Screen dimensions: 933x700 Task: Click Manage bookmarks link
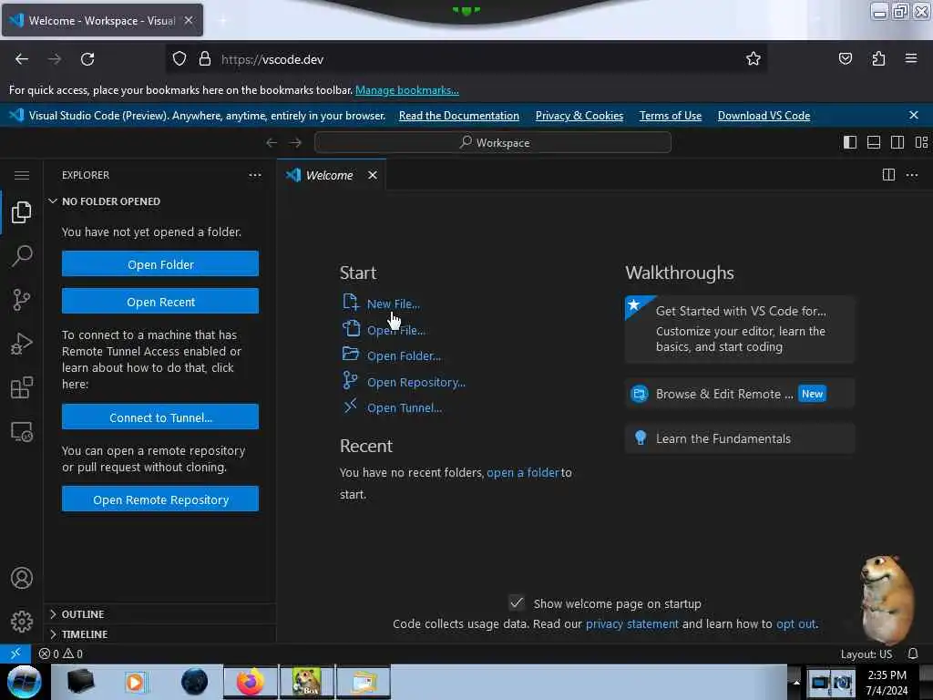tap(407, 90)
